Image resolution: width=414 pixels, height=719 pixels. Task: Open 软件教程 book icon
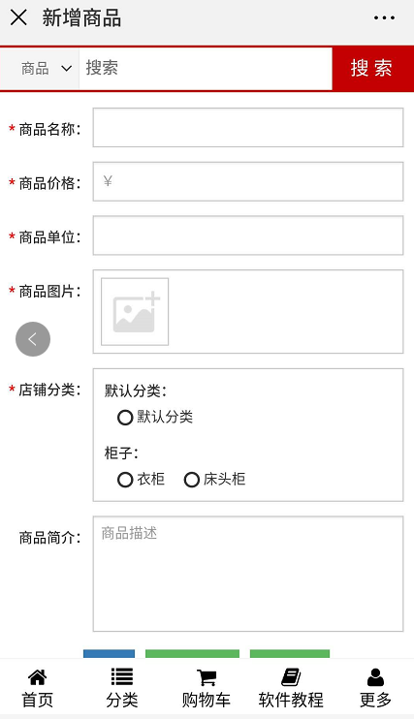[291, 676]
